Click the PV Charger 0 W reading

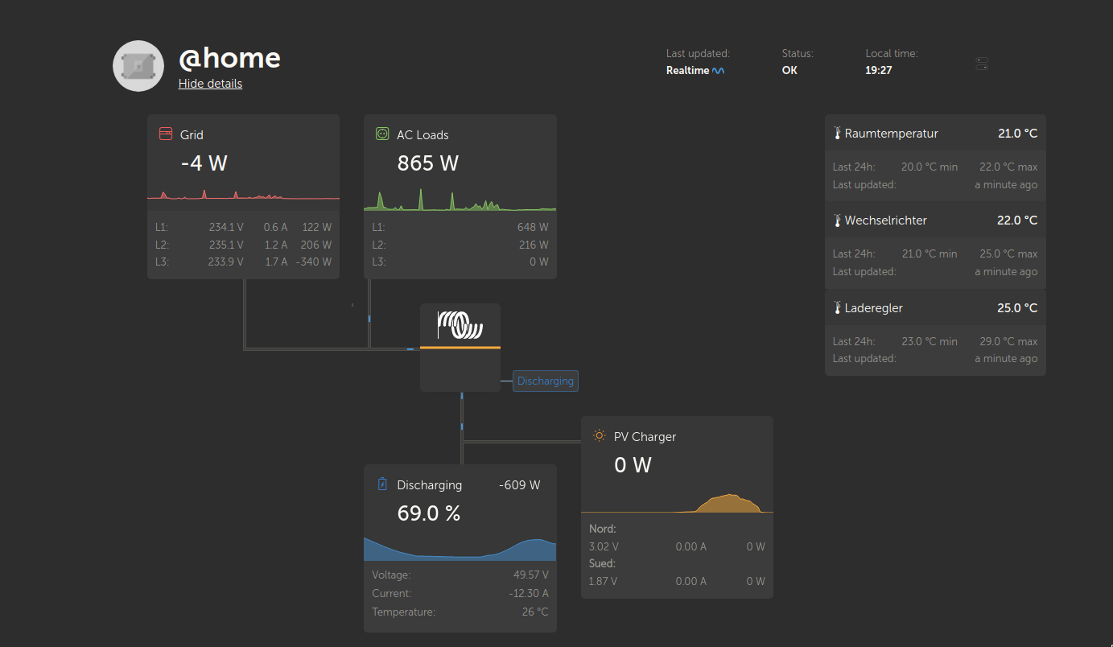coord(633,464)
